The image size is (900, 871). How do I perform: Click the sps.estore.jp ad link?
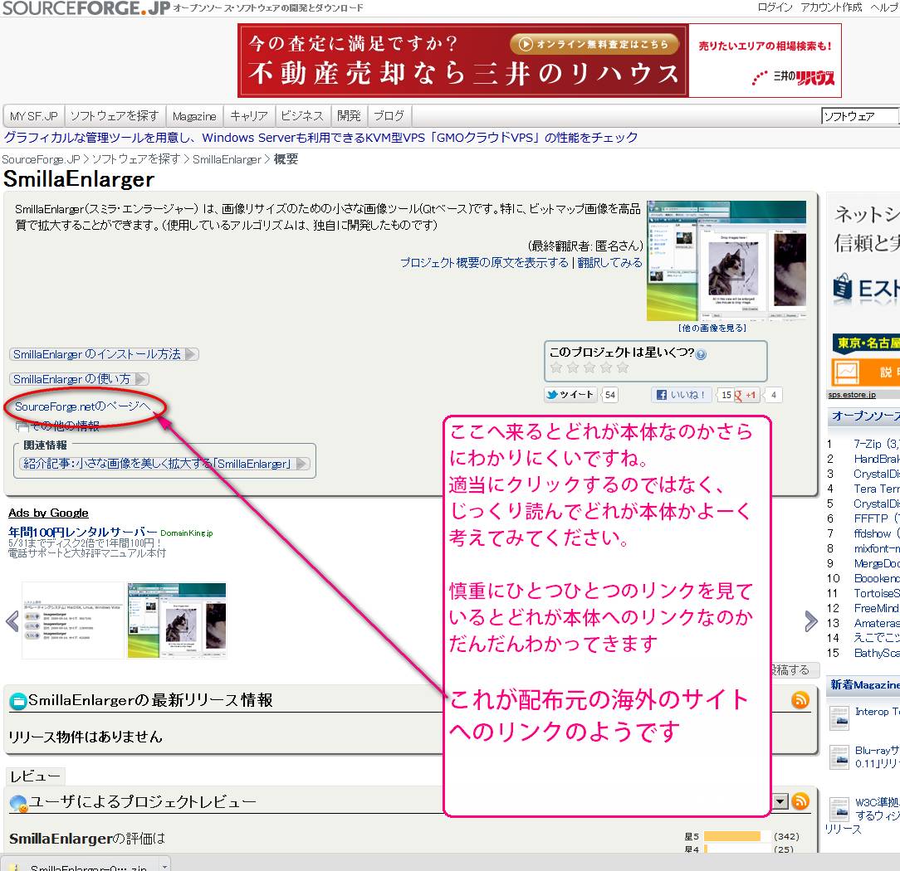[852, 395]
